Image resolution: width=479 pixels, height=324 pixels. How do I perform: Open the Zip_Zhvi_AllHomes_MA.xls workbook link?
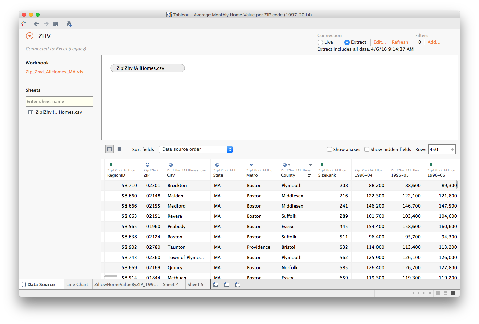tap(55, 72)
